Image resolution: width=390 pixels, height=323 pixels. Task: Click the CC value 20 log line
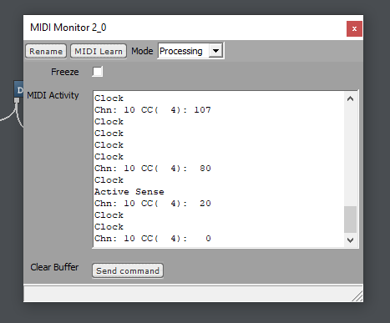[x=153, y=204]
